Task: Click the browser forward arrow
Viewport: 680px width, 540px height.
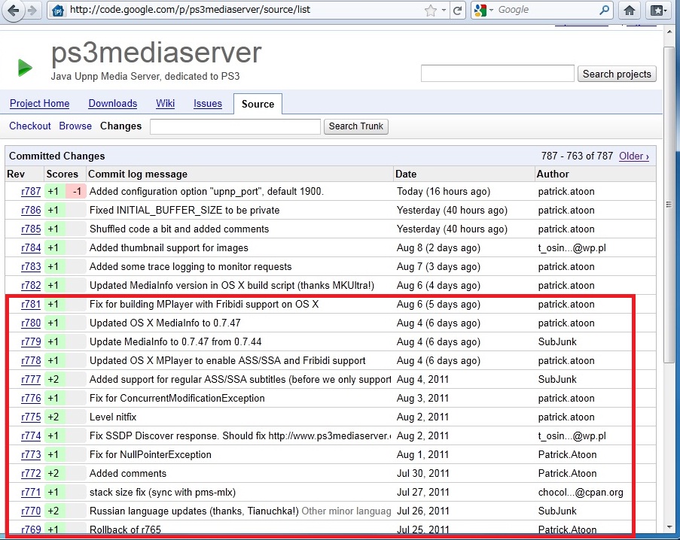Action: (32, 10)
